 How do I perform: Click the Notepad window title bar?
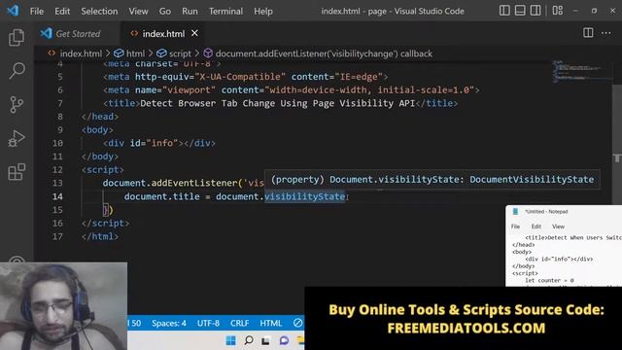pyautogui.click(x=564, y=212)
